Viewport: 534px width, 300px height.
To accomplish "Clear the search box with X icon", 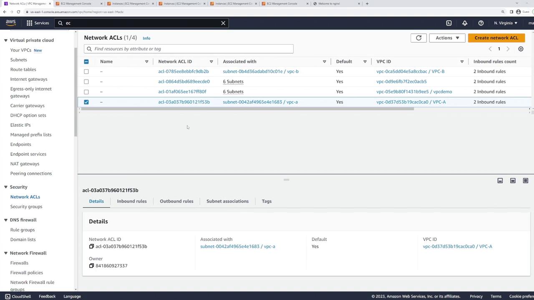I will point(223,23).
